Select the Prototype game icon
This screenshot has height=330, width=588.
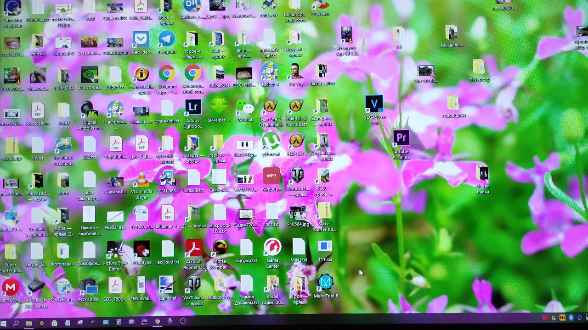pyautogui.click(x=141, y=250)
